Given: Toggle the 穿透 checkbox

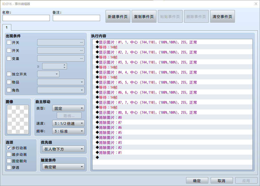Looking at the screenshot, I should tap(9, 167).
